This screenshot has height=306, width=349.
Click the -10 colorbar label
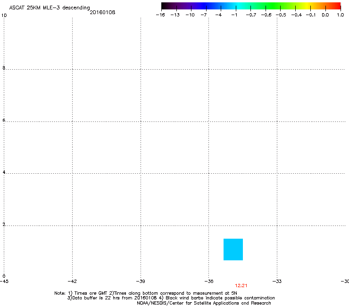click(190, 15)
